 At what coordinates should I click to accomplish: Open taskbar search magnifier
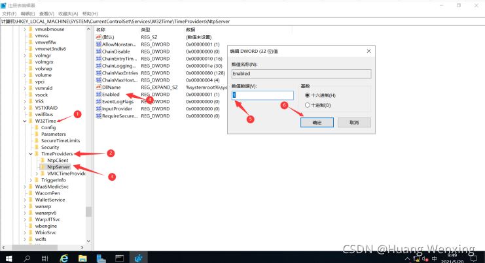27,258
